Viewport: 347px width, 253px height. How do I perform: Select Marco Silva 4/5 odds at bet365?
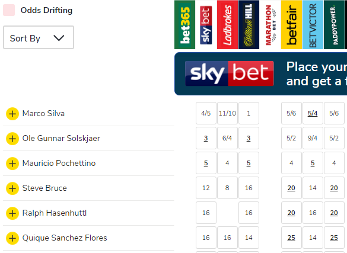point(206,113)
